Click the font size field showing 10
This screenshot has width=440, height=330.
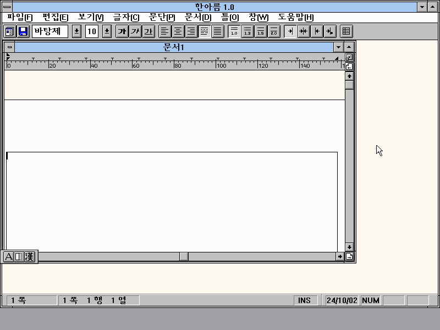click(x=92, y=31)
